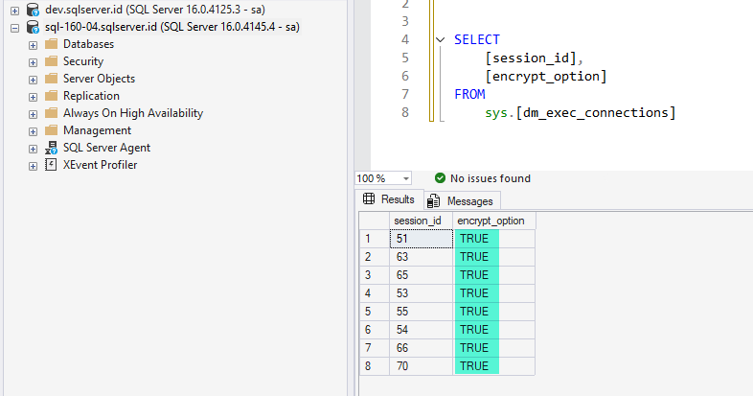Select the dev.sqlserver.id server label
The width and height of the screenshot is (753, 396).
[x=155, y=10]
